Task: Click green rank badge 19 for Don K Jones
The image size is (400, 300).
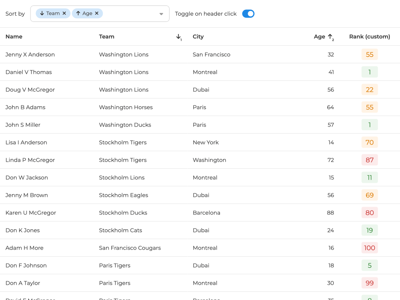Action: point(370,230)
